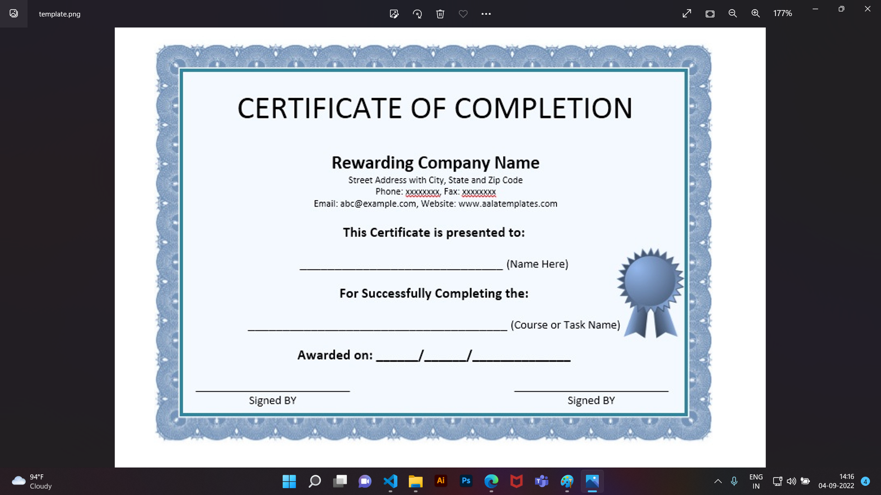Toggle the favorite heart icon

[x=463, y=14]
